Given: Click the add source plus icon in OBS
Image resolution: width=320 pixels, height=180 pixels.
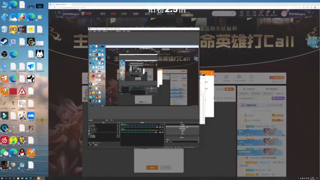Looking at the screenshot, I should click(x=89, y=143).
